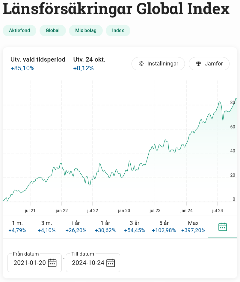Click the scales icon beside Jämför
Viewport: 240px width, 282px height.
tap(198, 64)
